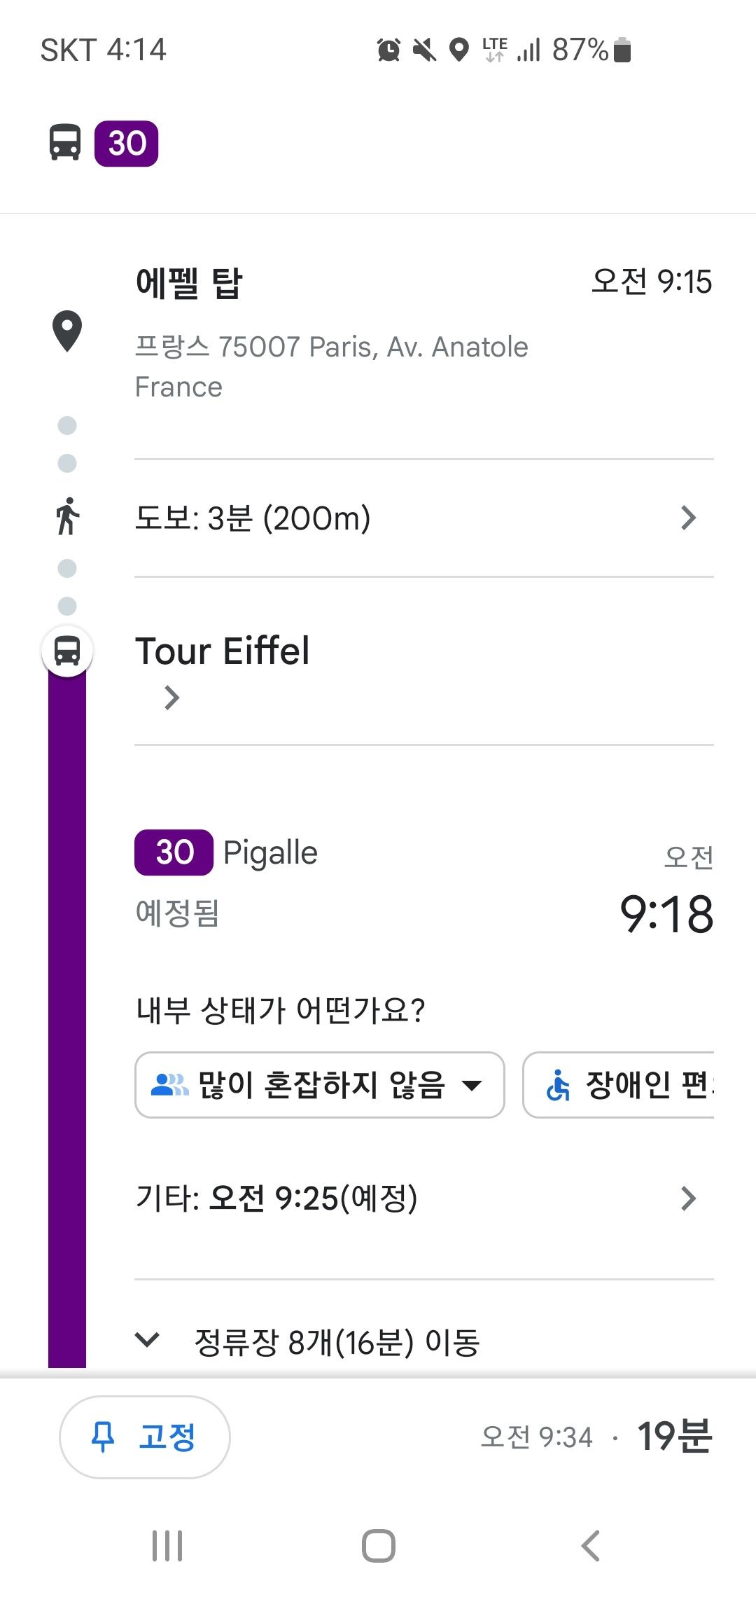The width and height of the screenshot is (756, 1597).
Task: Tap the Android home navigation button
Action: (379, 1546)
